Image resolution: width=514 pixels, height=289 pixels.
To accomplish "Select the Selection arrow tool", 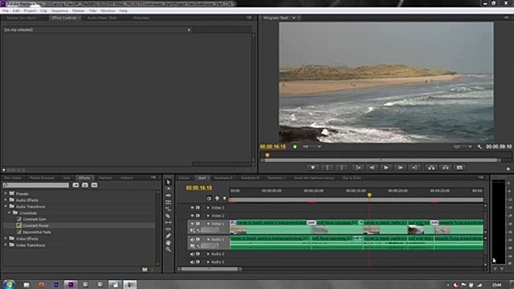I will [x=168, y=182].
